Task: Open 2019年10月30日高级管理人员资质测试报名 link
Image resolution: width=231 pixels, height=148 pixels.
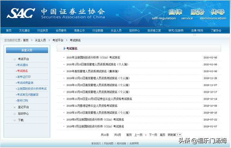Action: pos(98,92)
